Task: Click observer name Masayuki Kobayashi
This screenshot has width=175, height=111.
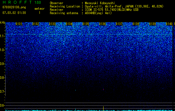Action: (100, 3)
